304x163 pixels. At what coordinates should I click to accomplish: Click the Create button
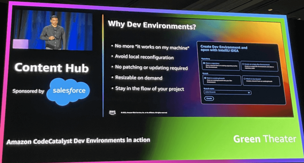coord(209,99)
